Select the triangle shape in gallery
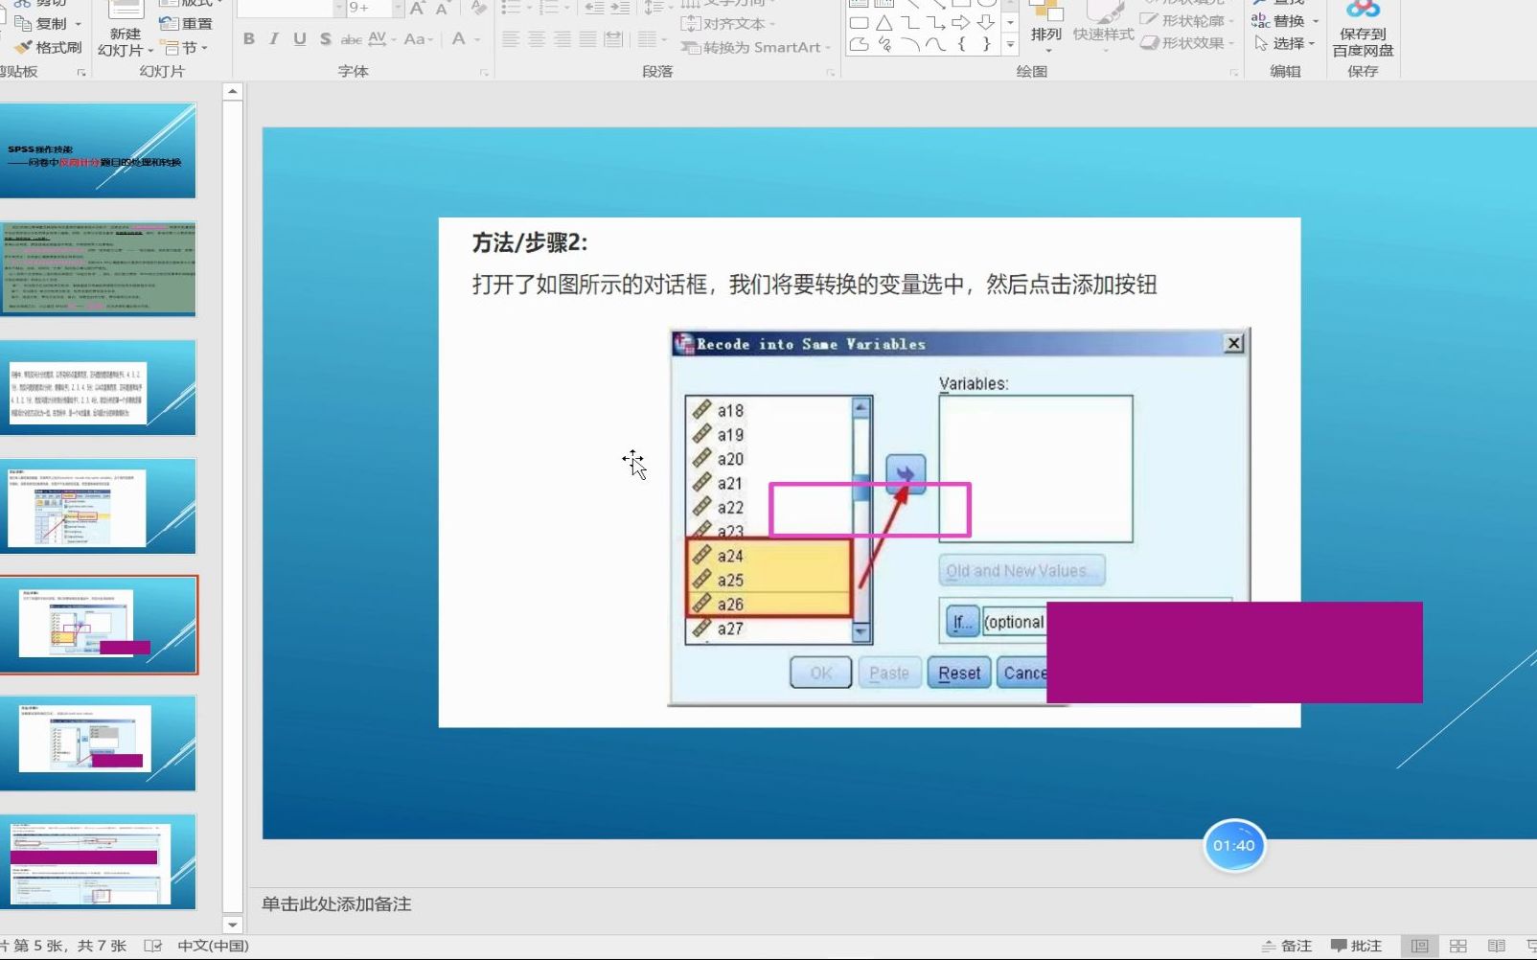 (884, 22)
